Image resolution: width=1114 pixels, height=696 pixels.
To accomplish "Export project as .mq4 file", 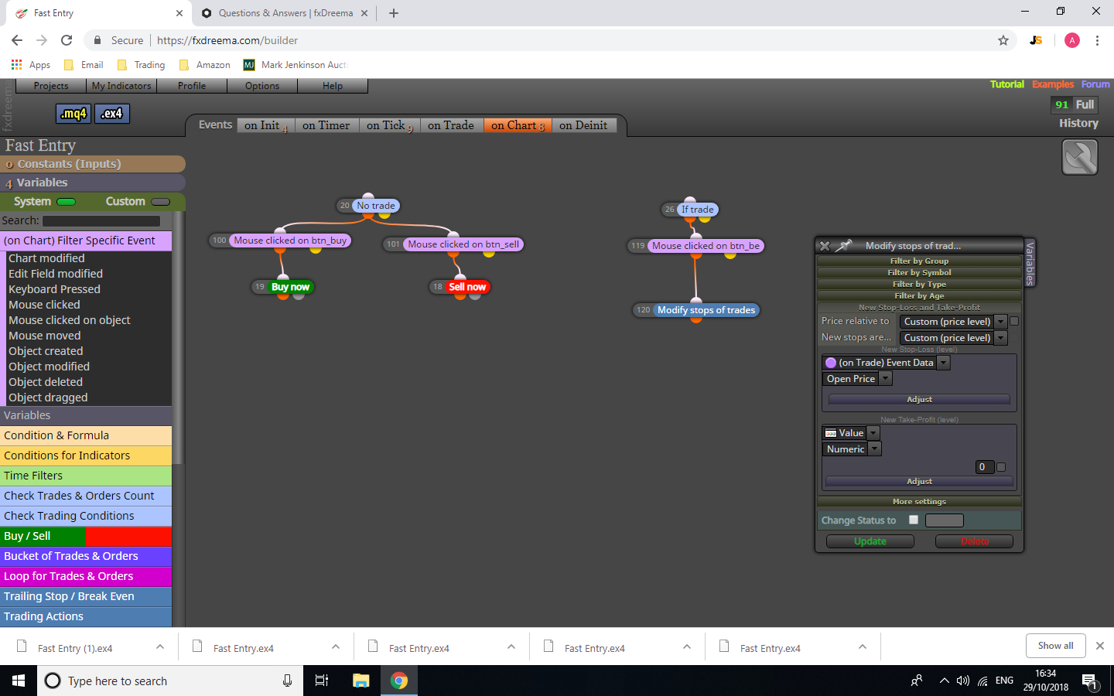I will pyautogui.click(x=73, y=114).
